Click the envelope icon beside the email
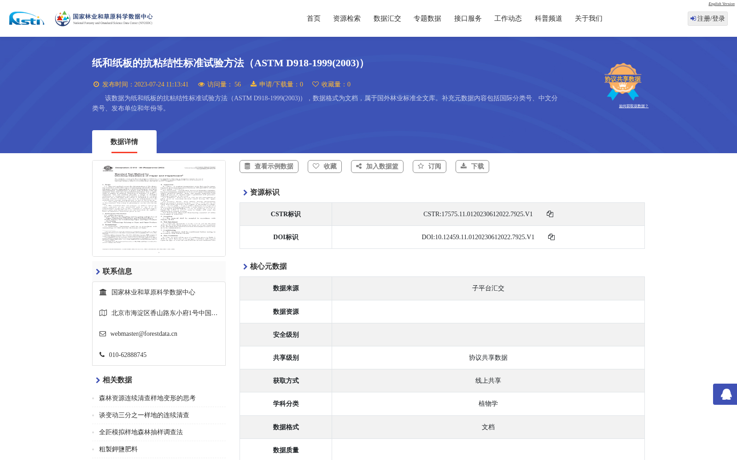Image resolution: width=737 pixels, height=460 pixels. pyautogui.click(x=103, y=334)
